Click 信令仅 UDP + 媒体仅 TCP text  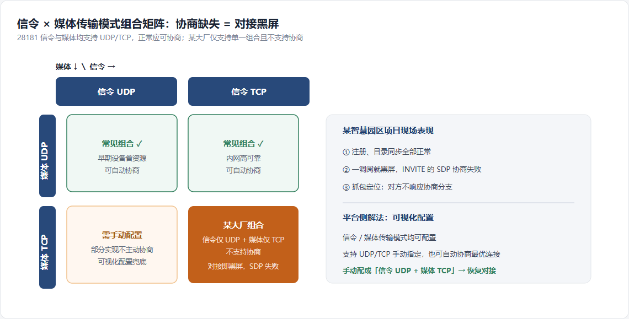[x=243, y=240]
